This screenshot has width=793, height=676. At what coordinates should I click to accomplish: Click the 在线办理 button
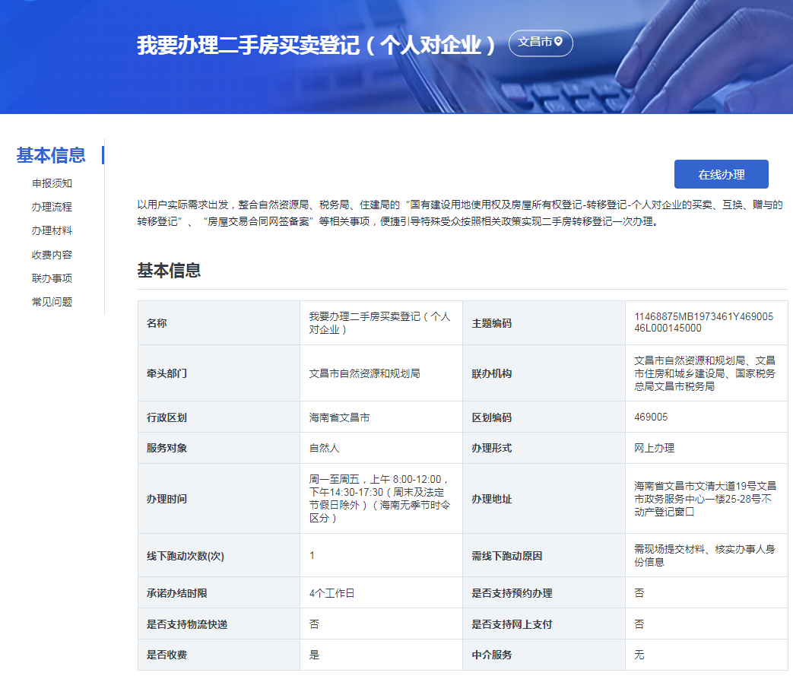point(722,174)
